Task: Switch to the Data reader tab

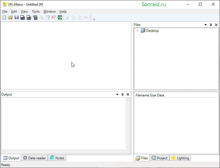Action: [x=35, y=158]
